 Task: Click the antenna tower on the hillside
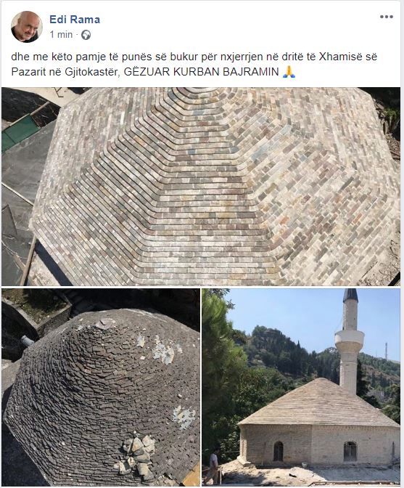click(386, 351)
